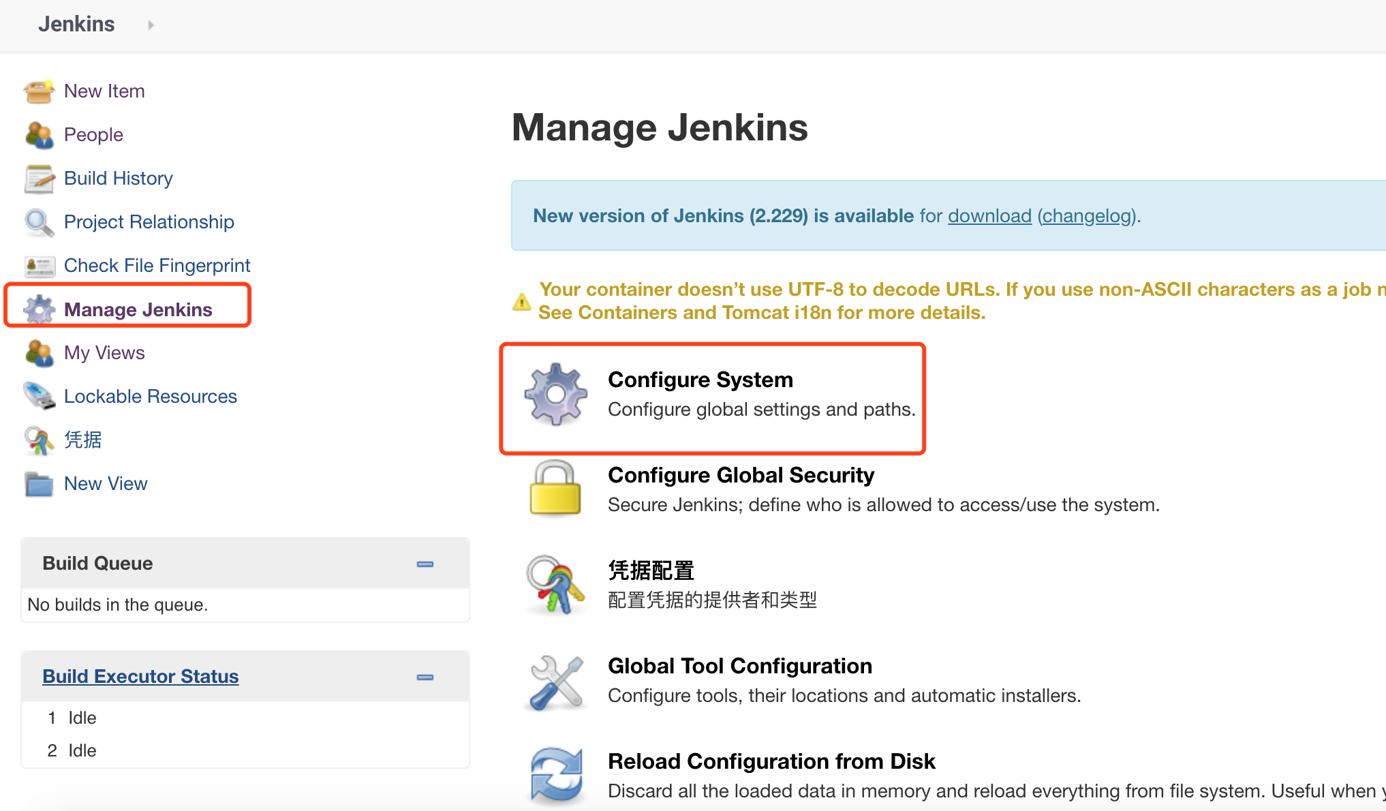Click the Lockable Resources USB icon

click(39, 396)
